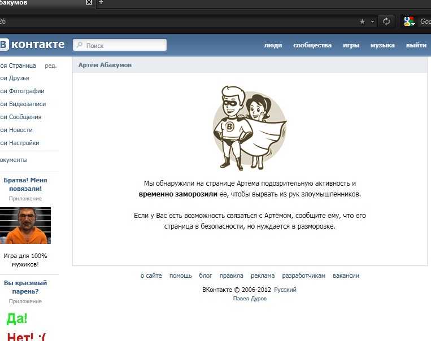Screen dimensions: 431x341
Task: Log out via выйти
Action: pyautogui.click(x=416, y=45)
